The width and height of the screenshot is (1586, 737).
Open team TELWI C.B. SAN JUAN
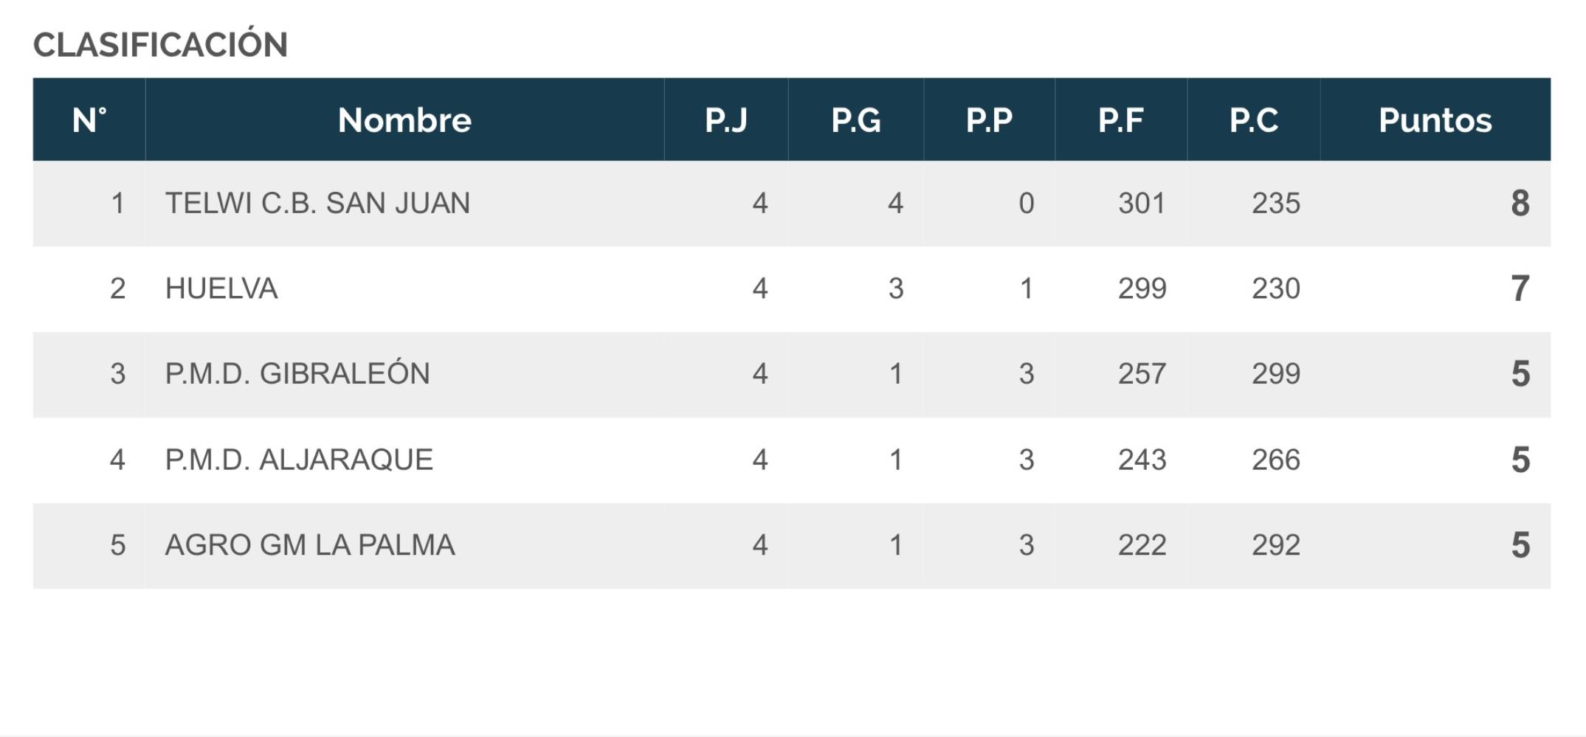(317, 203)
